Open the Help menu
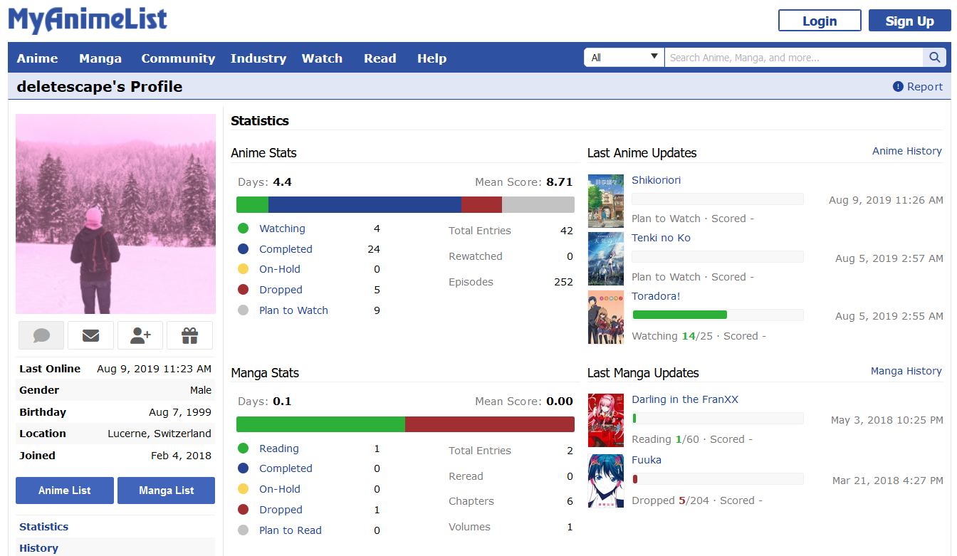The image size is (957, 556). (432, 58)
